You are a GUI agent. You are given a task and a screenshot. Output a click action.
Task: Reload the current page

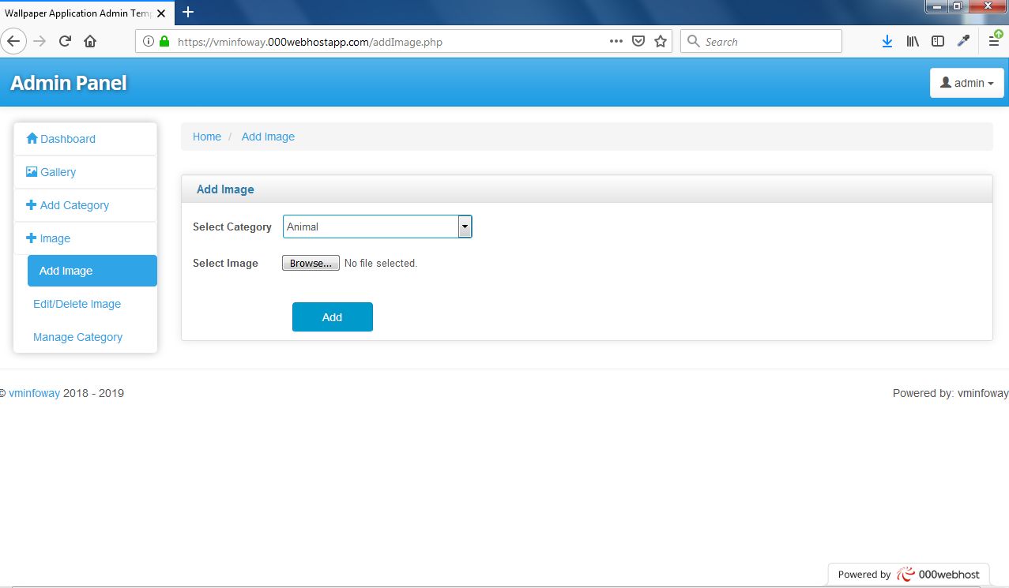[65, 41]
